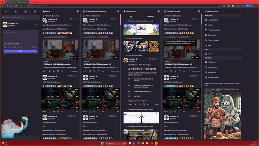The image size is (259, 146).
Task: Open the English language dropdown
Action: point(16,43)
